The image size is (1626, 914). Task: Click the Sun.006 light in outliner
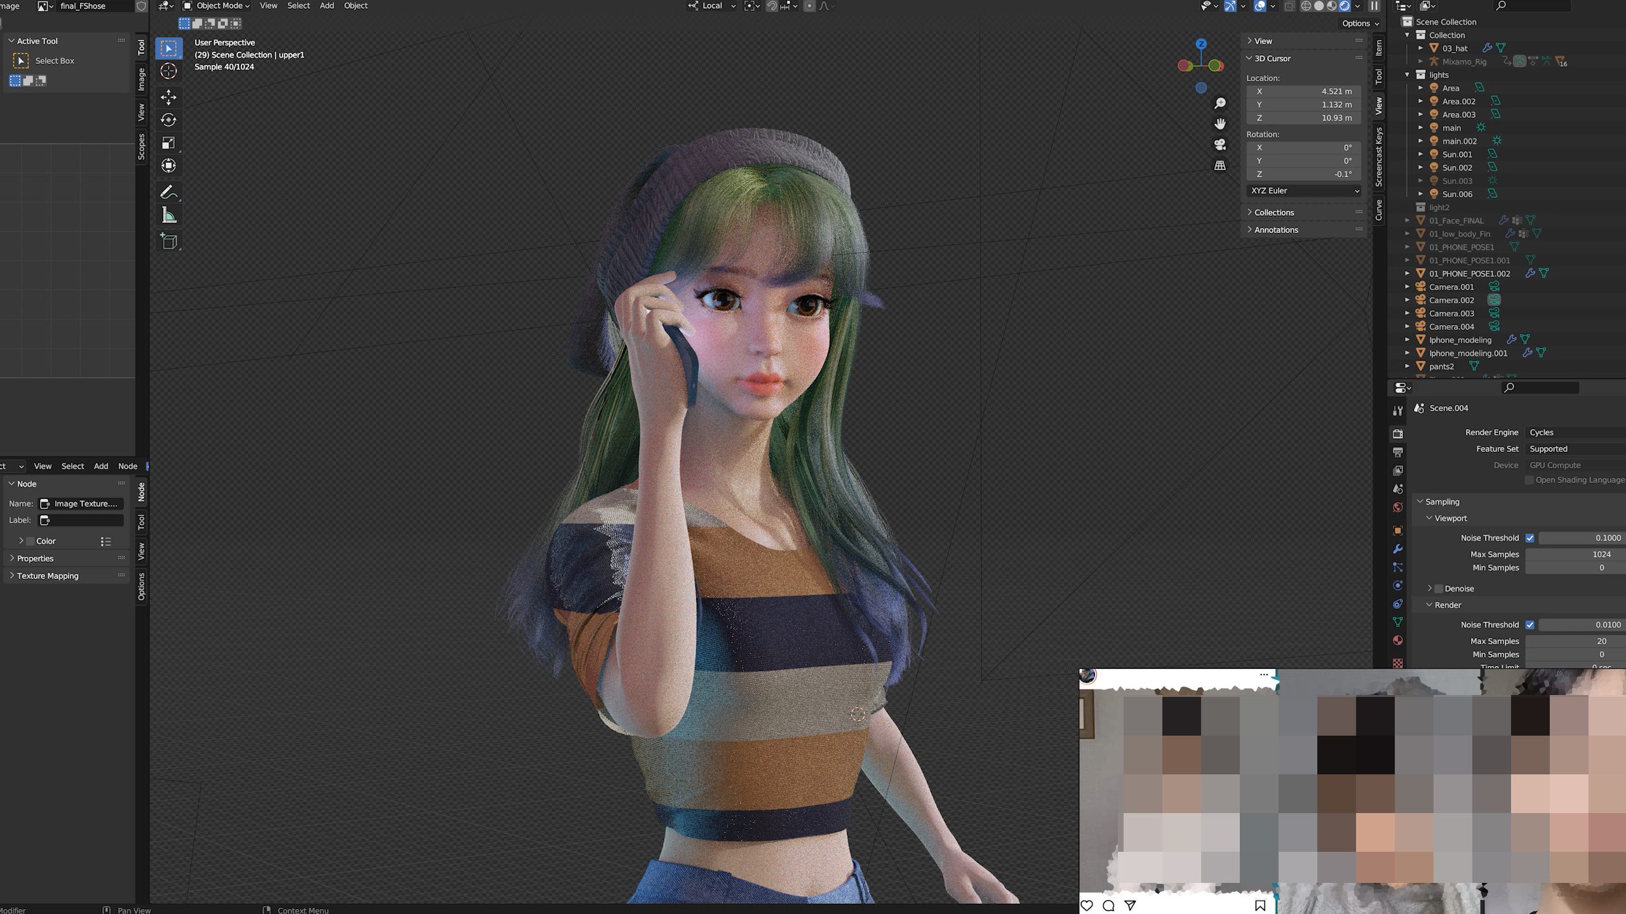[x=1456, y=194]
